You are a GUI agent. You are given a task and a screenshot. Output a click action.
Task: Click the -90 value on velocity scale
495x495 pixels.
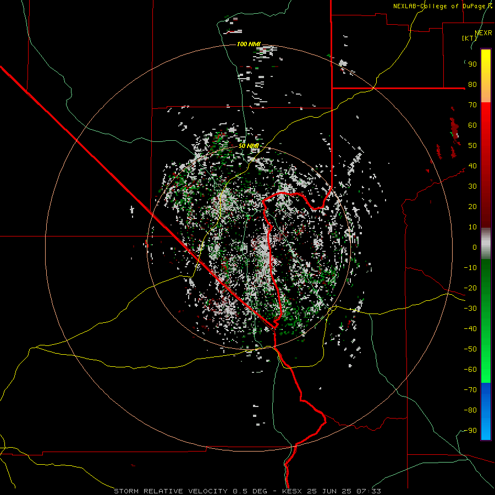coord(470,431)
